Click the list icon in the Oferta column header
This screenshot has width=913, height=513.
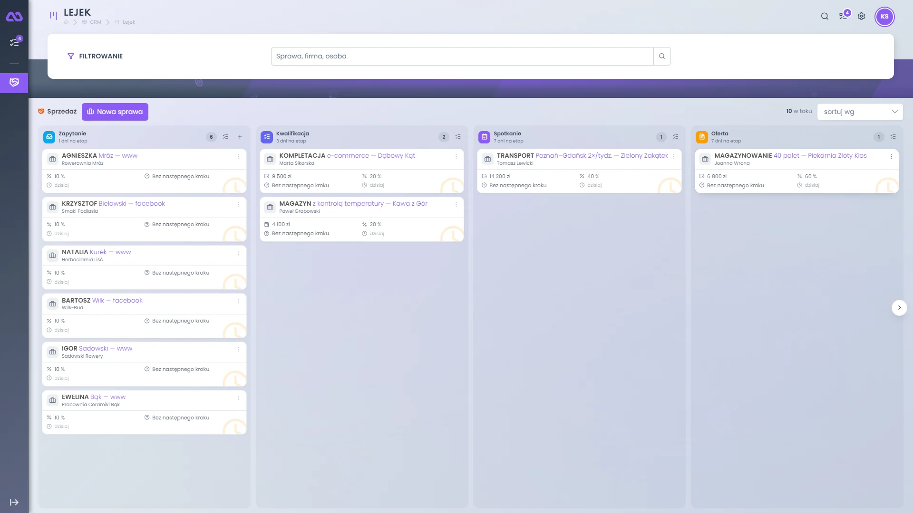pos(893,137)
